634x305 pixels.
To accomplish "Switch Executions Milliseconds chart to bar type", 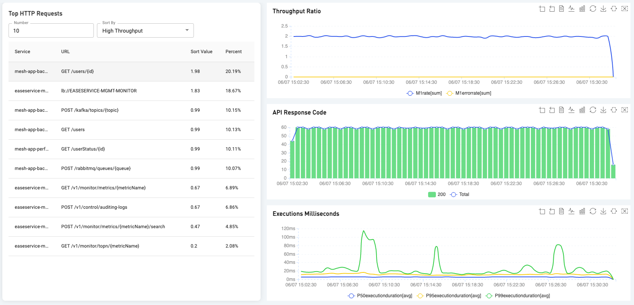I will [582, 211].
